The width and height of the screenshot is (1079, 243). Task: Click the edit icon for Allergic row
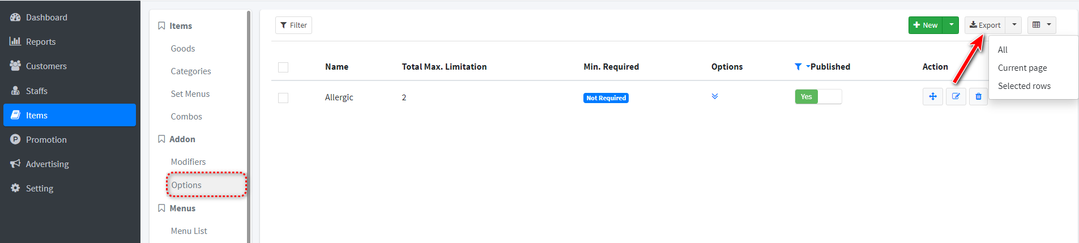[x=956, y=96]
